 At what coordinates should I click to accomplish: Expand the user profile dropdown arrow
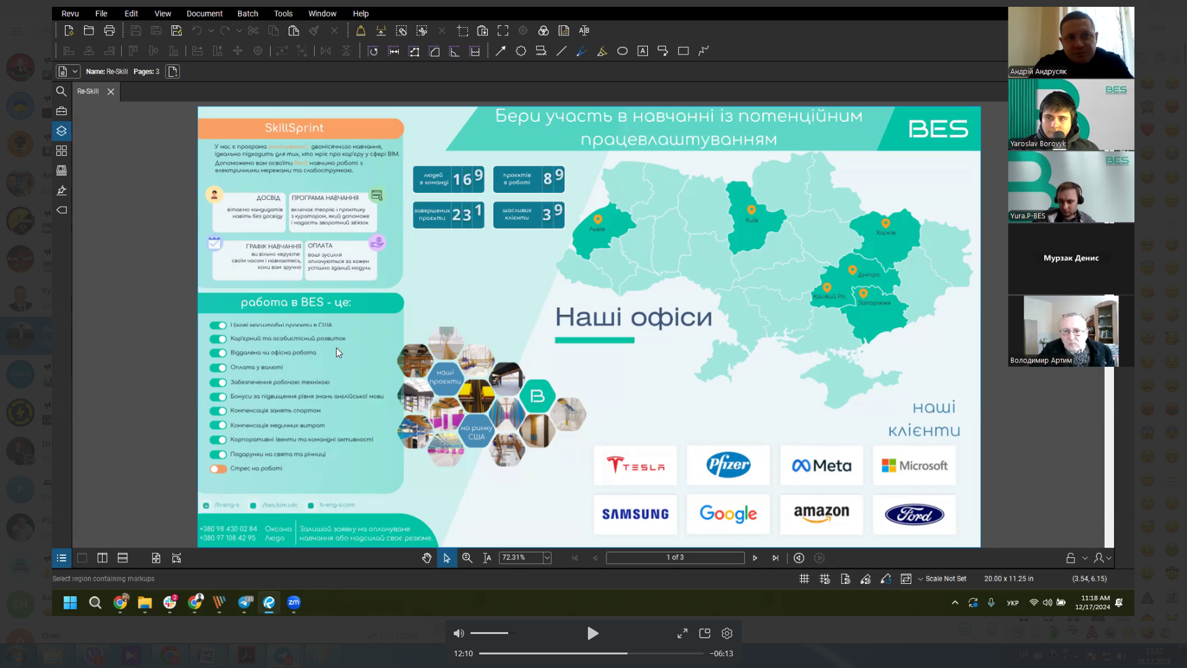pos(1109,558)
